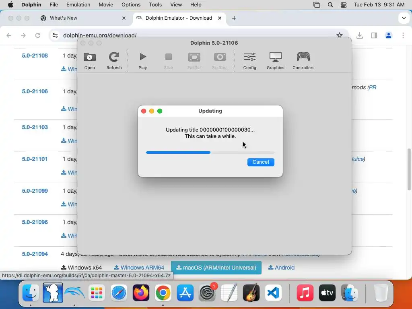Open the Apple menu
The height and width of the screenshot is (309, 412).
pos(10,5)
